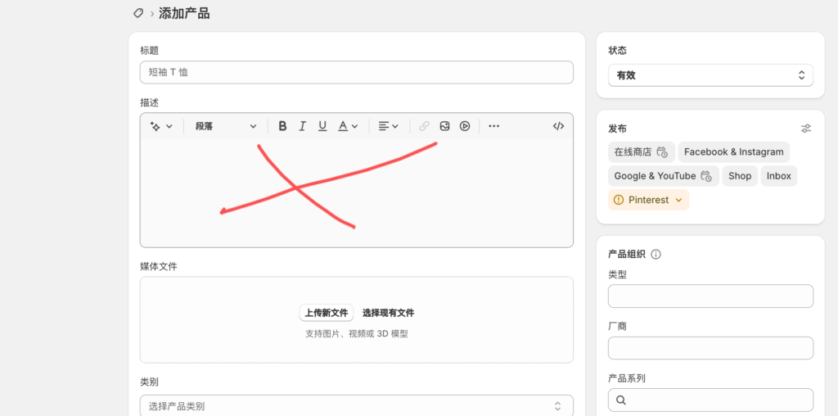Click schedule icon next to 在线商店
The width and height of the screenshot is (838, 416).
coord(662,151)
